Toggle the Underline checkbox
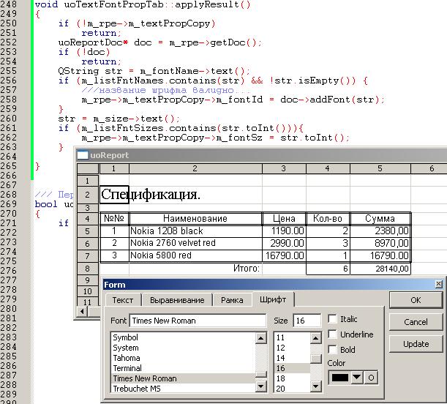Image resolution: width=447 pixels, height=404 pixels. pos(333,334)
